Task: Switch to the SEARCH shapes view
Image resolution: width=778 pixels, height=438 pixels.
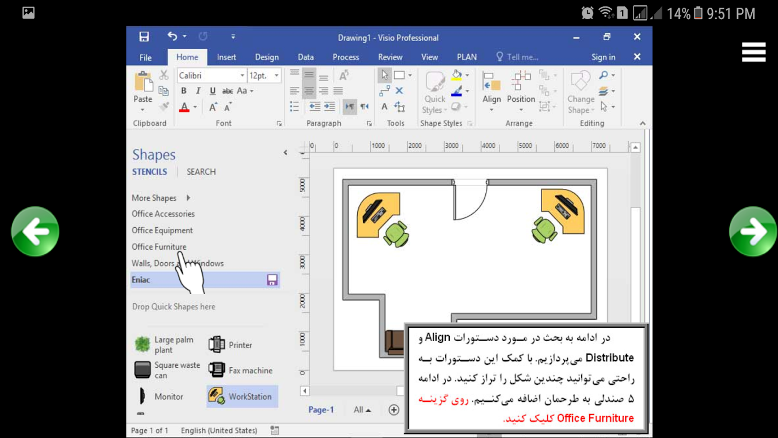Action: (201, 171)
